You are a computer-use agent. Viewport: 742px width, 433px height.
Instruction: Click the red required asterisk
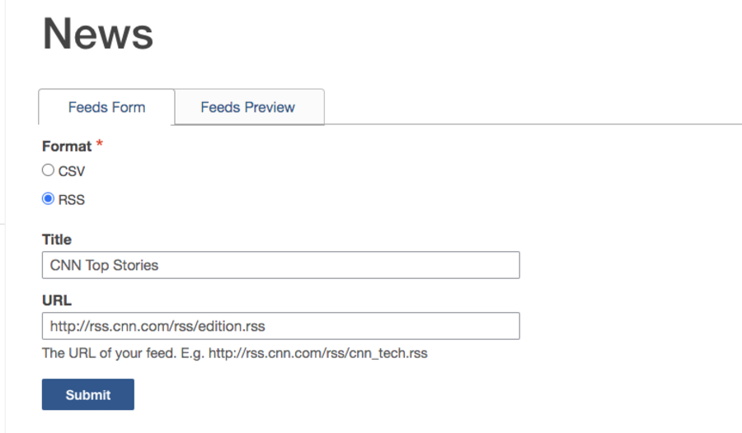pos(100,145)
